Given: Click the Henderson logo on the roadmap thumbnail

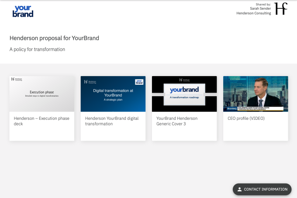Looking at the screenshot, I should coord(184,80).
